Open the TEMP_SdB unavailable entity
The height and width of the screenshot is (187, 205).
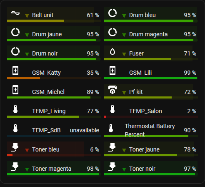[54, 130]
